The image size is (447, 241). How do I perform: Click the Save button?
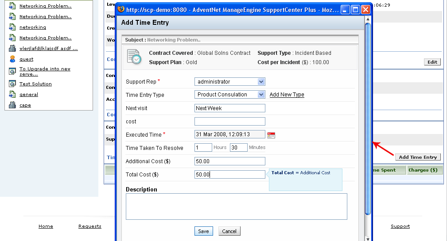[203, 231]
